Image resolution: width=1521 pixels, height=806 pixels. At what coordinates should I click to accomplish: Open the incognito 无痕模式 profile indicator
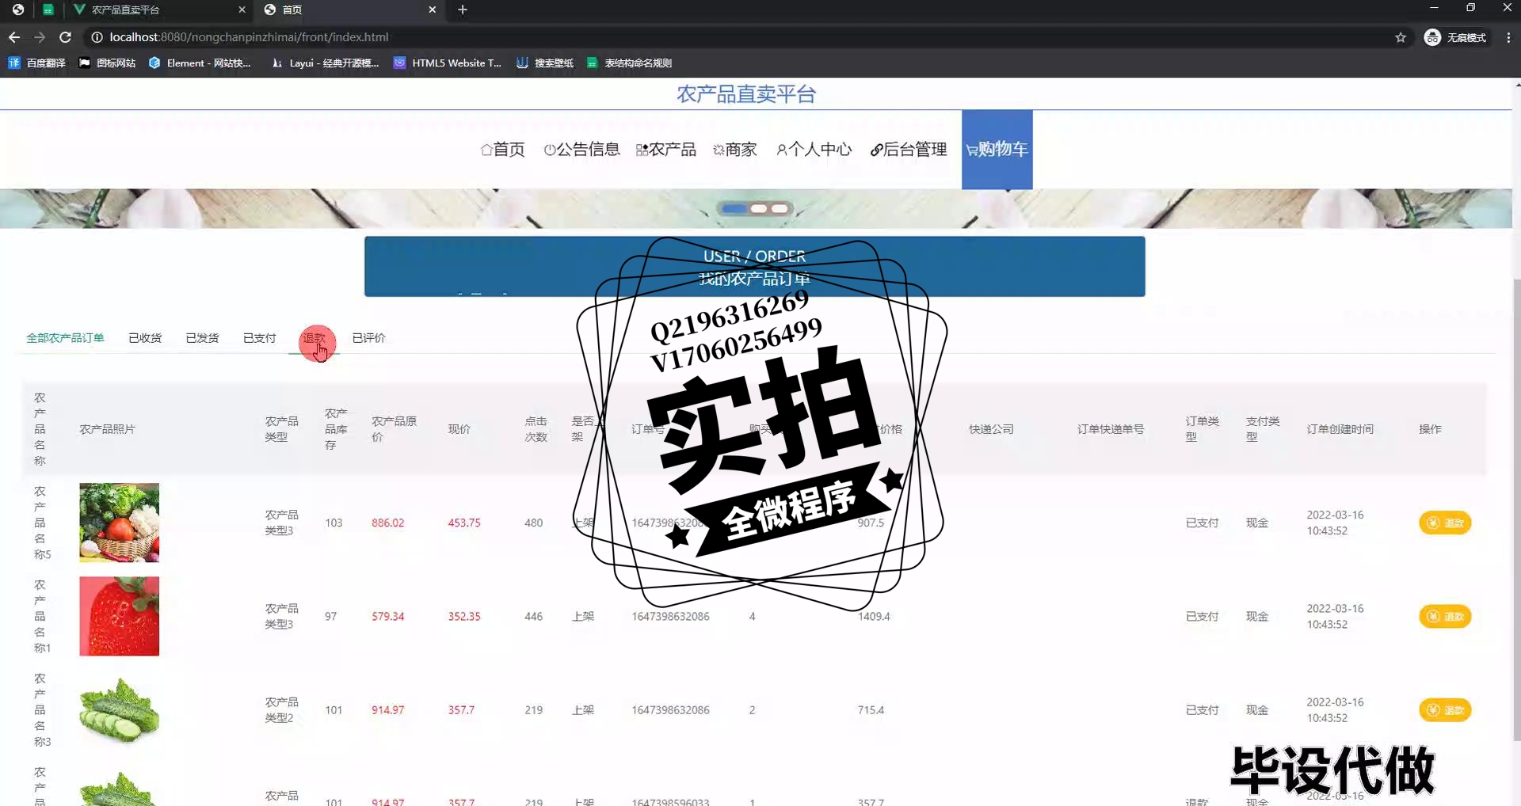pyautogui.click(x=1456, y=37)
